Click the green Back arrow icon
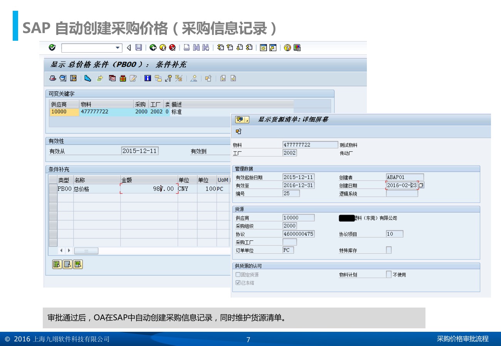Screen dimensions: 501x346 153,48
